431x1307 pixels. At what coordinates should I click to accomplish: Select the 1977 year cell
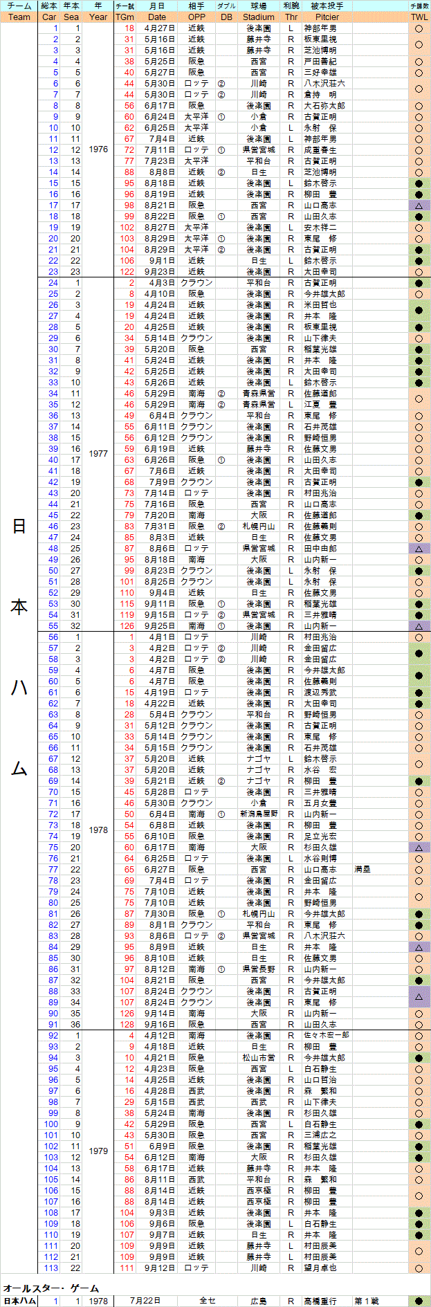click(98, 454)
